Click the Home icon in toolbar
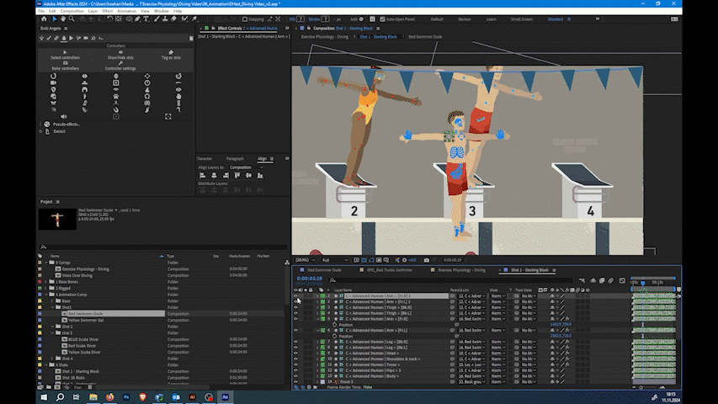Image resolution: width=718 pixels, height=404 pixels. pyautogui.click(x=44, y=19)
